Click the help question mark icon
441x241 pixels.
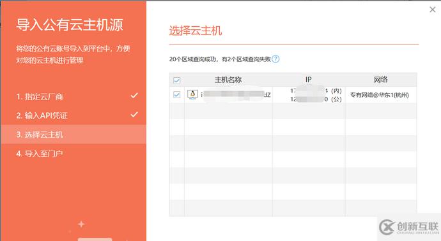tap(276, 59)
